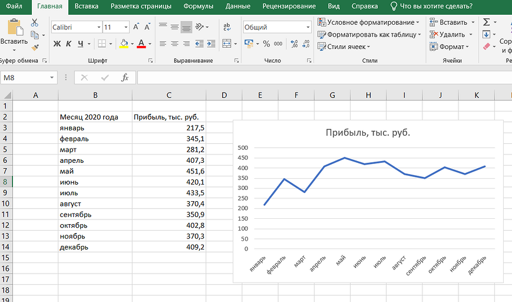Click the Форматировать как таблицу button
Viewport: 512px width, 302px height.
369,35
